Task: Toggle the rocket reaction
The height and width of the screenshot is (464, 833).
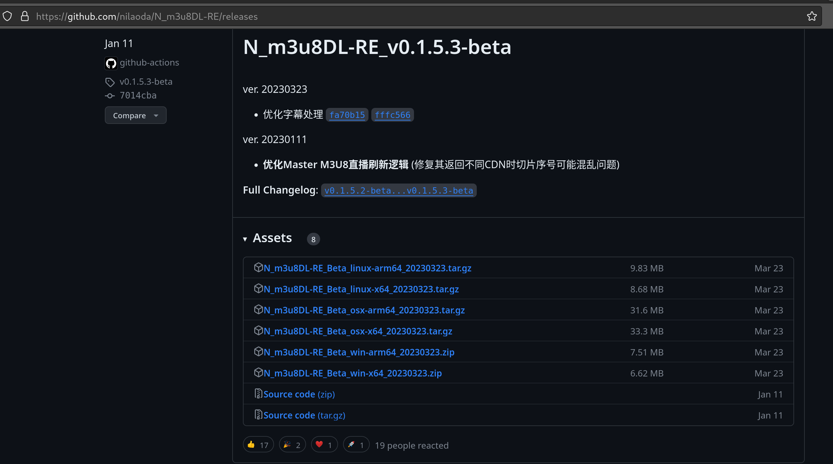Action: (x=356, y=445)
